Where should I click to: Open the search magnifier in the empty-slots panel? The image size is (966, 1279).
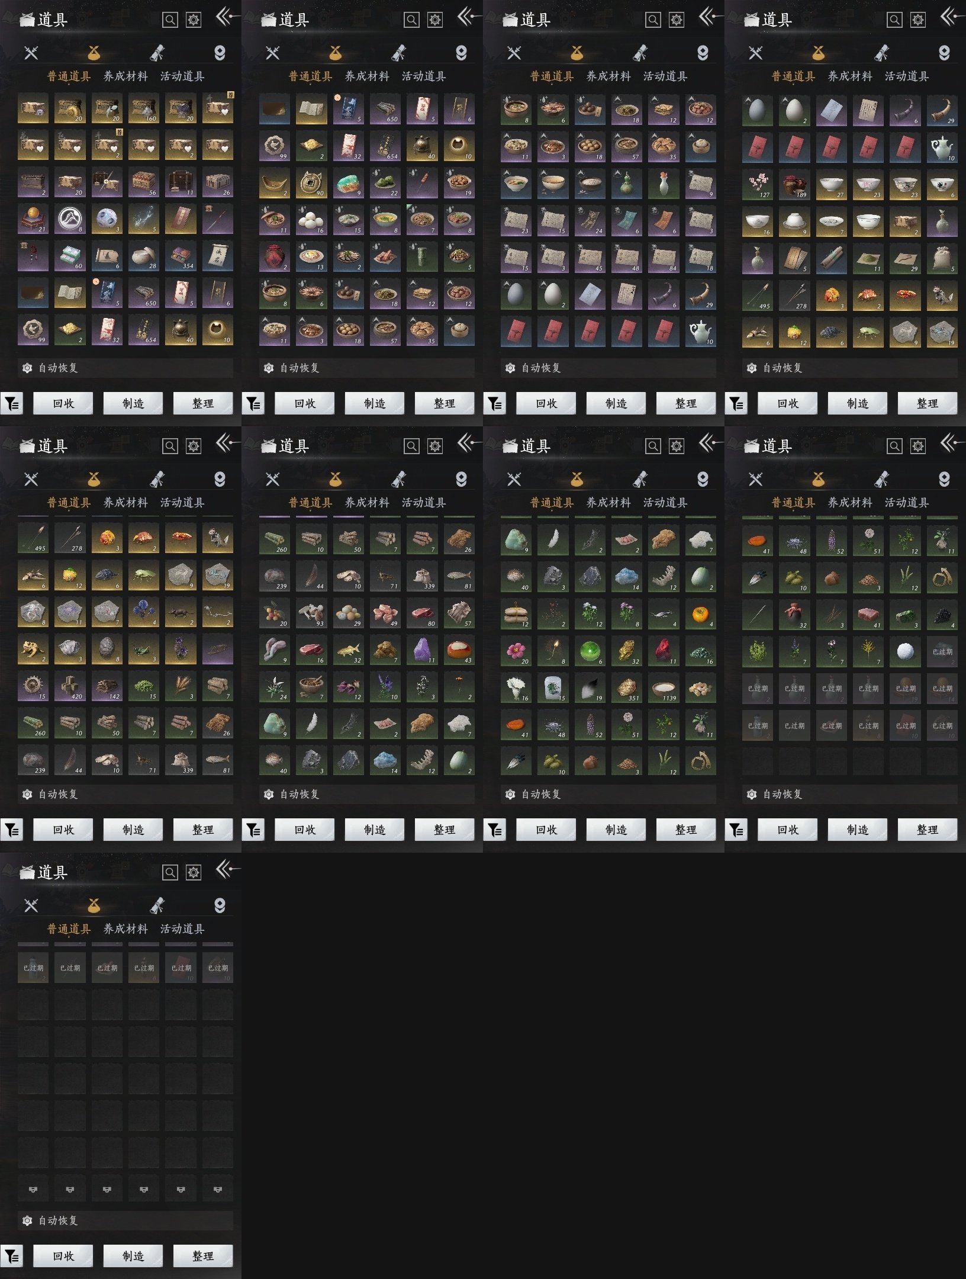170,872
